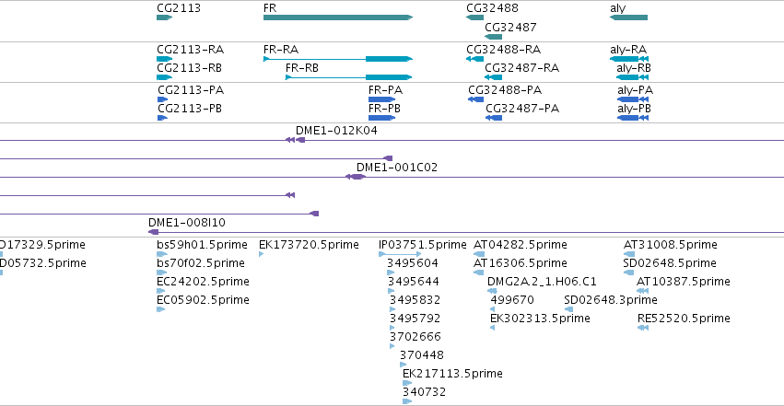Viewport: 784px width, 406px height.
Task: Select the aly gene feature
Action: (x=628, y=17)
